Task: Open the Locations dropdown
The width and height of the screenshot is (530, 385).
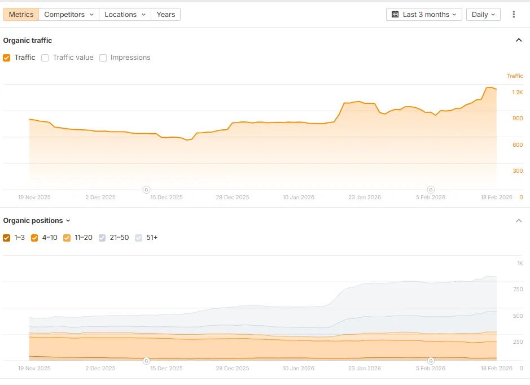Action: [124, 14]
